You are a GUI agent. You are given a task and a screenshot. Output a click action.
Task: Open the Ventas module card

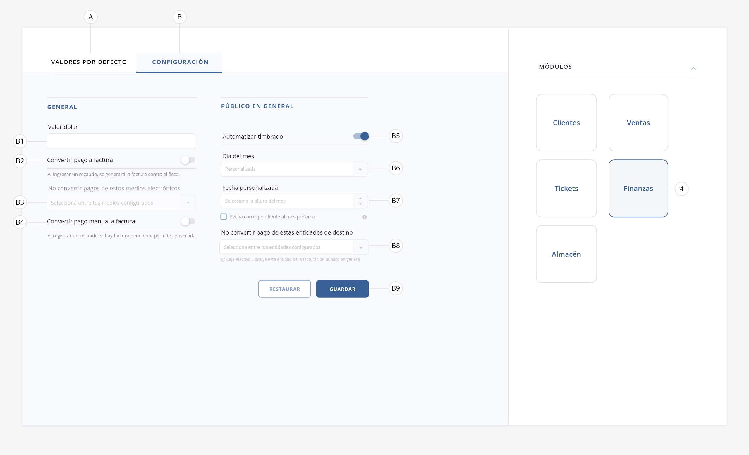638,123
